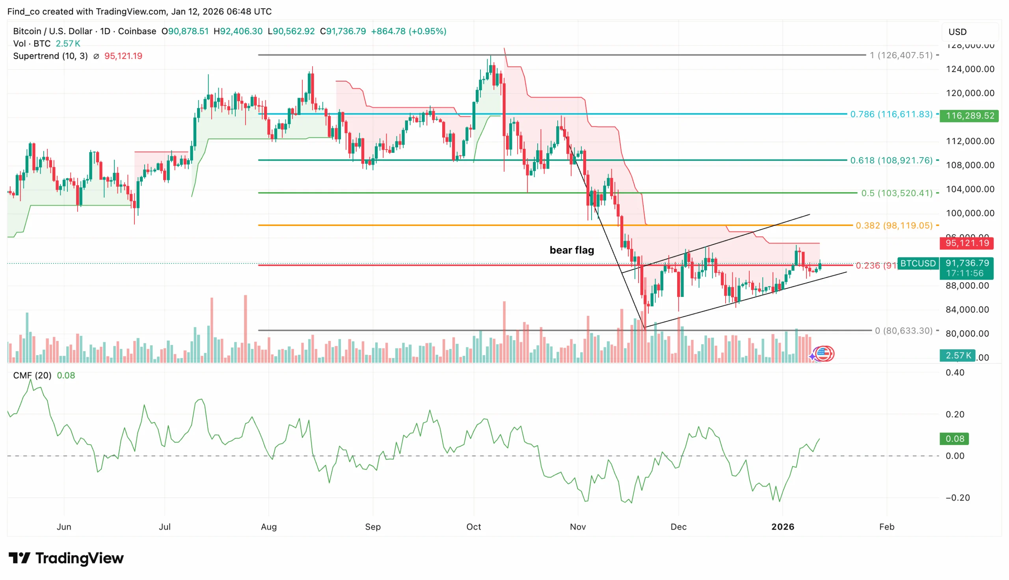Select the bear flag annotation text

tap(572, 250)
